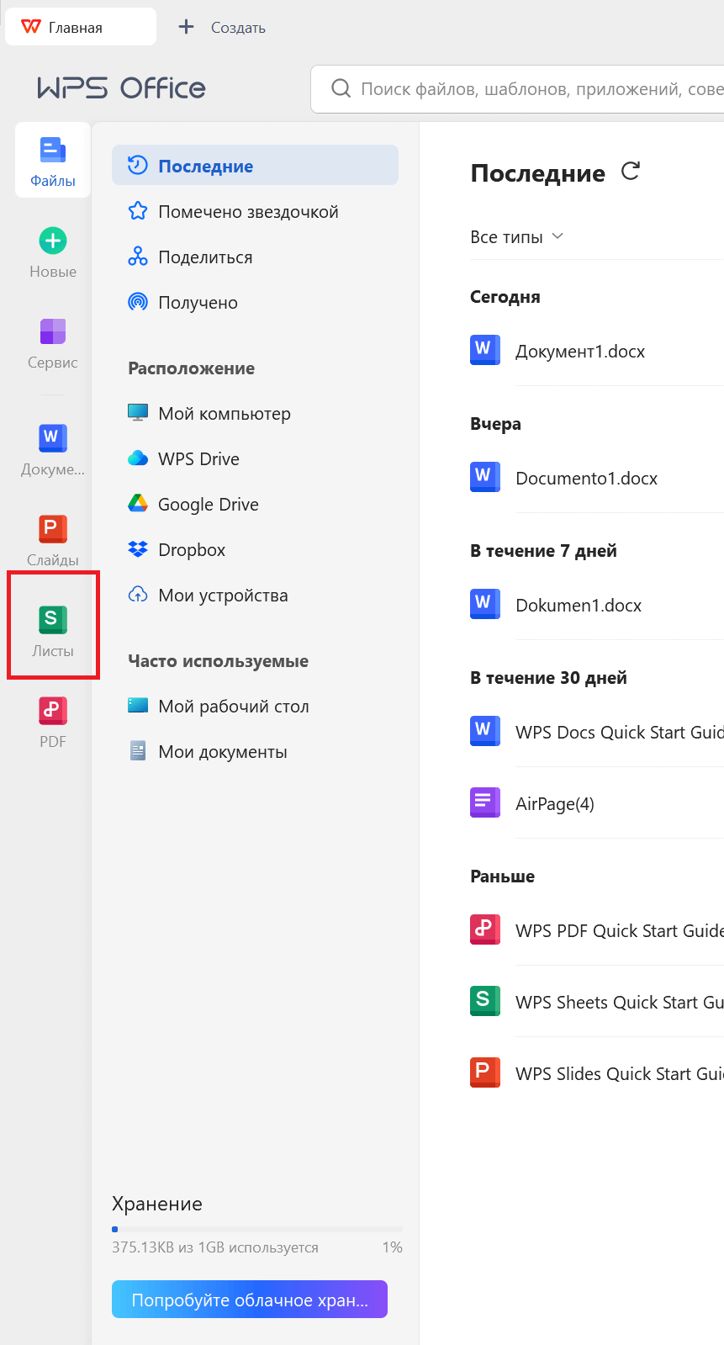Open the Файлы sidebar section
724x1345 pixels.
(52, 161)
